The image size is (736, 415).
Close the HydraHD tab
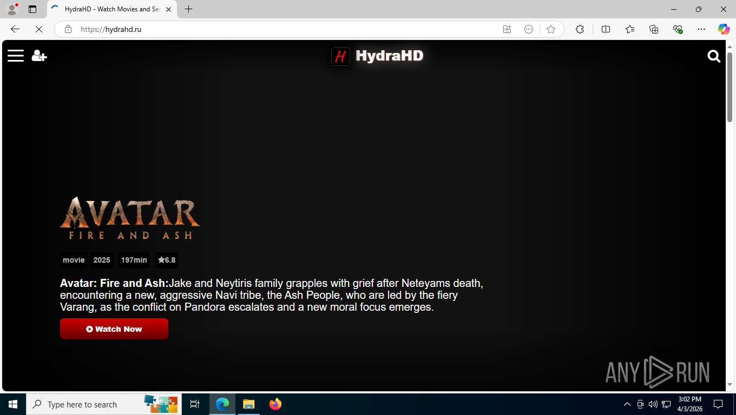coord(168,9)
